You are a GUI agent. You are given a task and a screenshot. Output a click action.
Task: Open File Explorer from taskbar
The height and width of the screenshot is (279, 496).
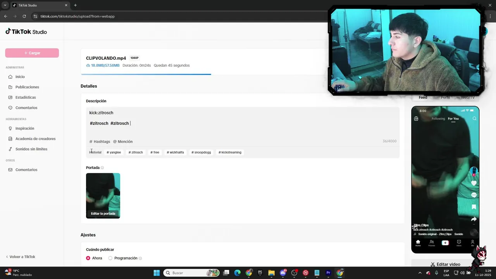pos(271,273)
